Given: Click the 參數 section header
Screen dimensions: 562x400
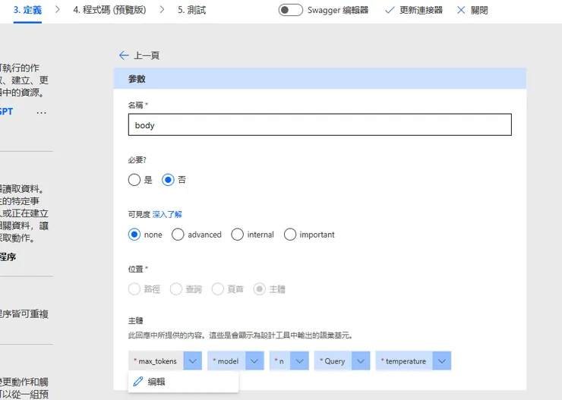Looking at the screenshot, I should 320,78.
